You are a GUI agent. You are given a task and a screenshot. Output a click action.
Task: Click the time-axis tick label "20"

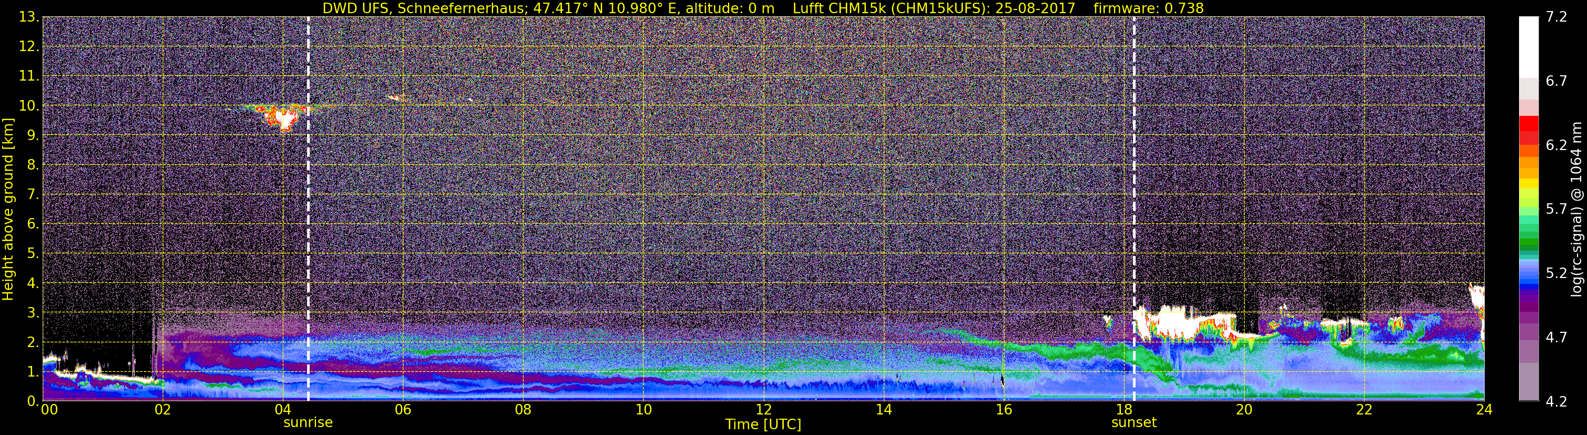1244,410
